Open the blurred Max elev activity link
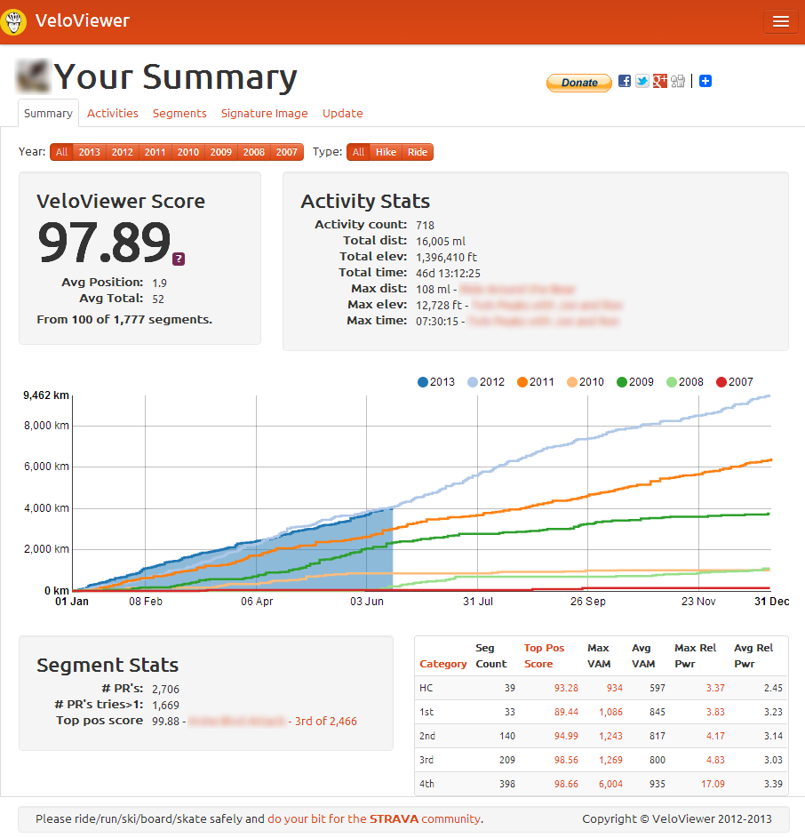This screenshot has width=805, height=838. tap(547, 305)
